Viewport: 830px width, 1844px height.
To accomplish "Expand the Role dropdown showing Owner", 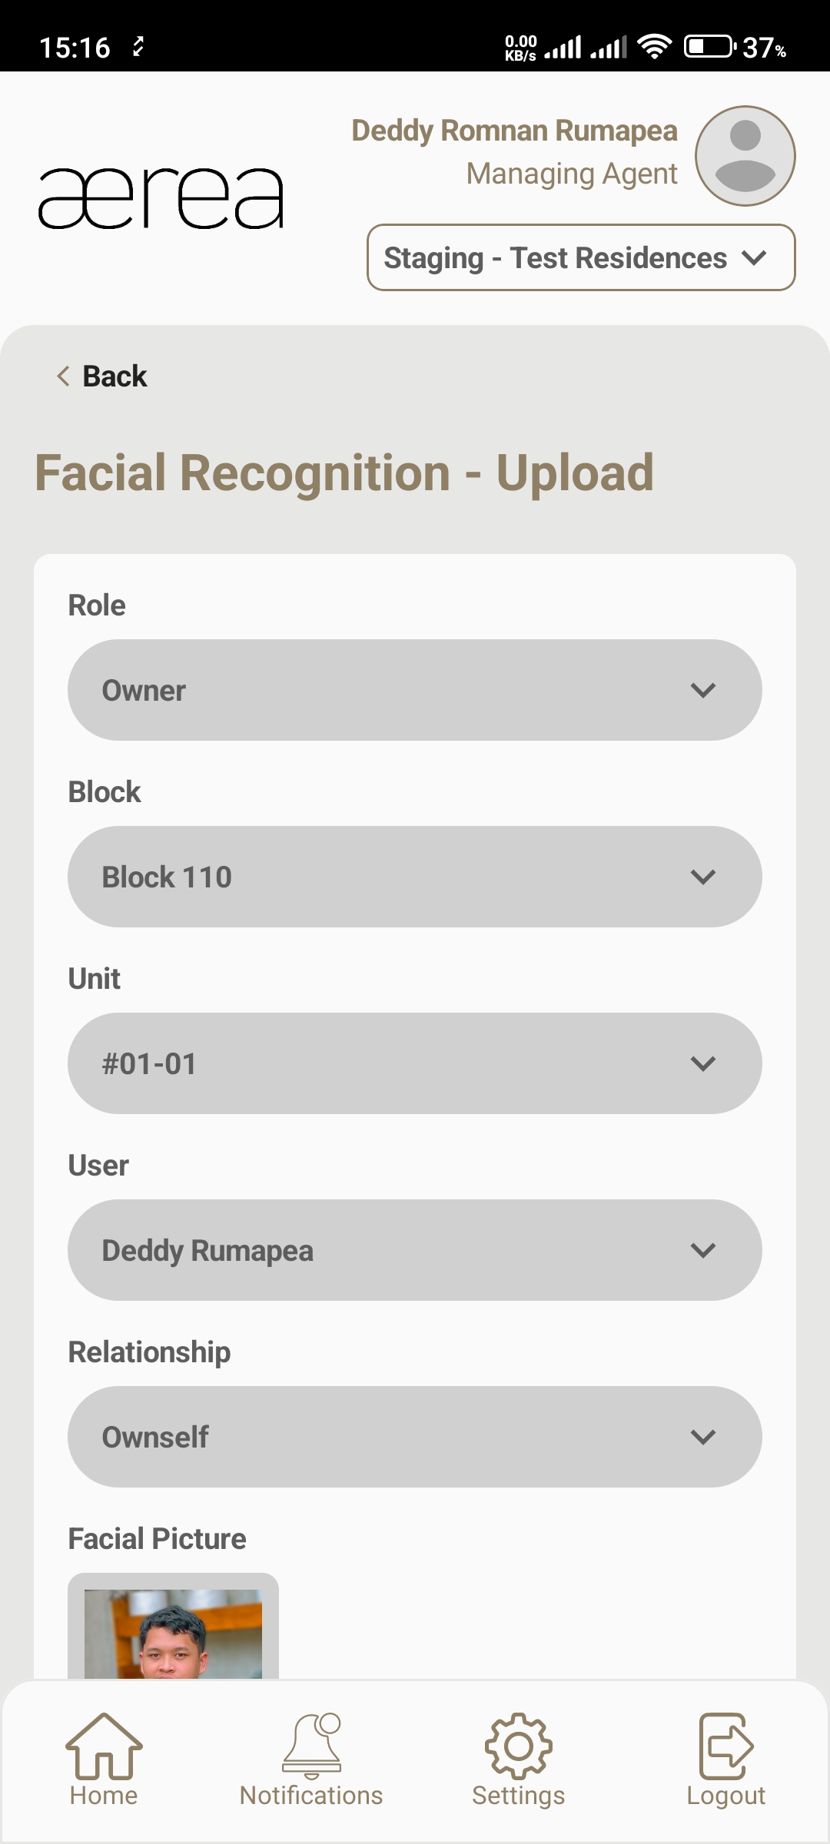I will (415, 690).
